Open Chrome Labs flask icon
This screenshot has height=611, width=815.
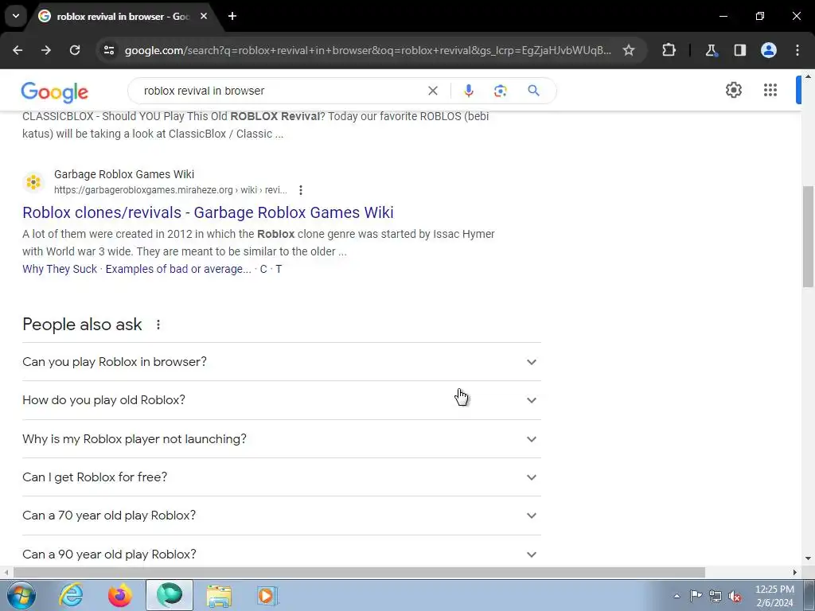pos(711,50)
